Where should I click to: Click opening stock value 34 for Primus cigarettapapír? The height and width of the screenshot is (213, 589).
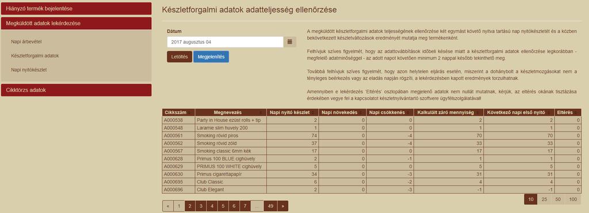[315, 175]
